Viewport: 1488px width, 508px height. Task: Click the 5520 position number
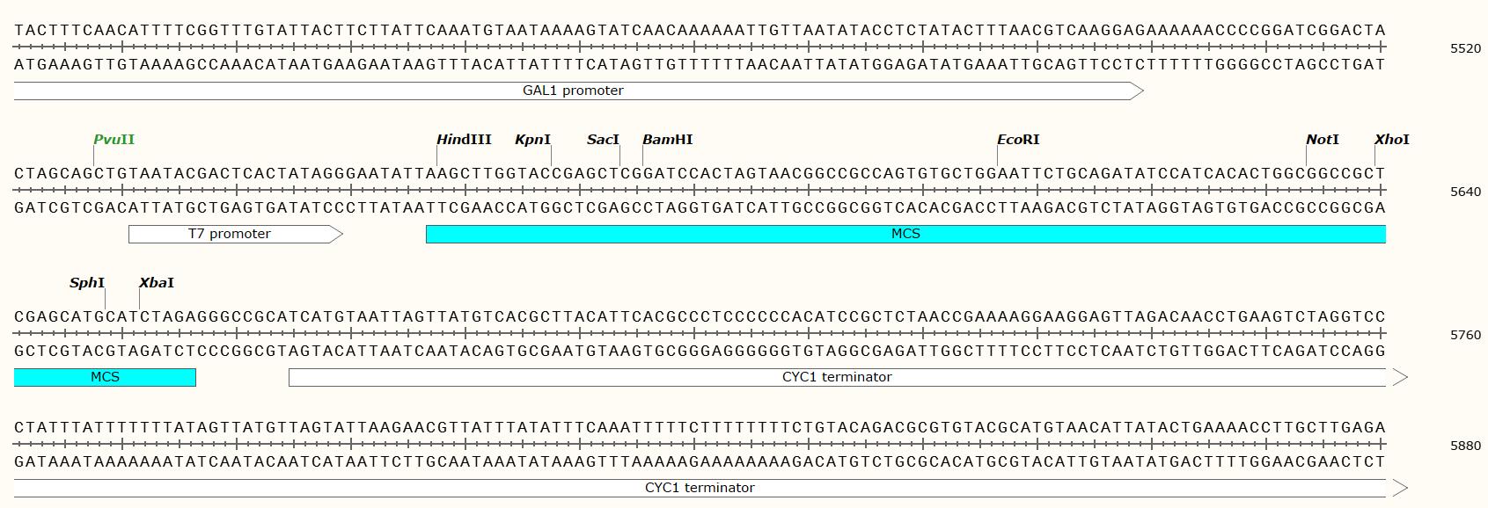pos(1465,49)
